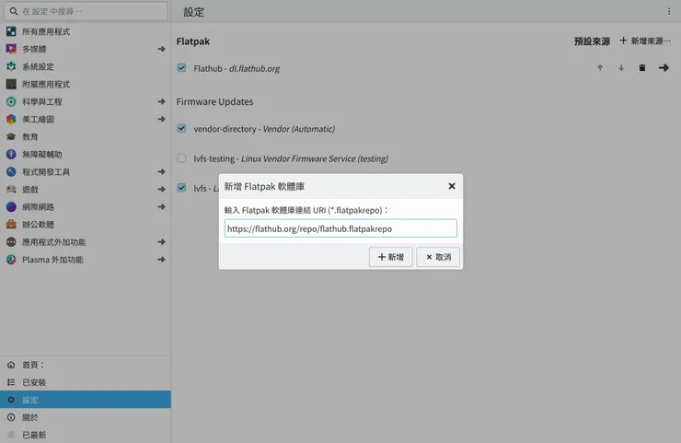Click the 教育 graduation cap icon
Image resolution: width=681 pixels, height=443 pixels.
[11, 136]
